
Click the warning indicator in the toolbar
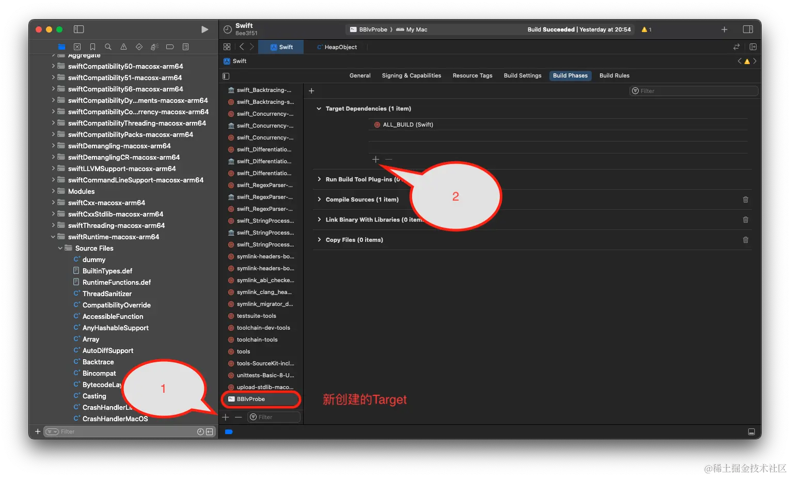pos(646,29)
